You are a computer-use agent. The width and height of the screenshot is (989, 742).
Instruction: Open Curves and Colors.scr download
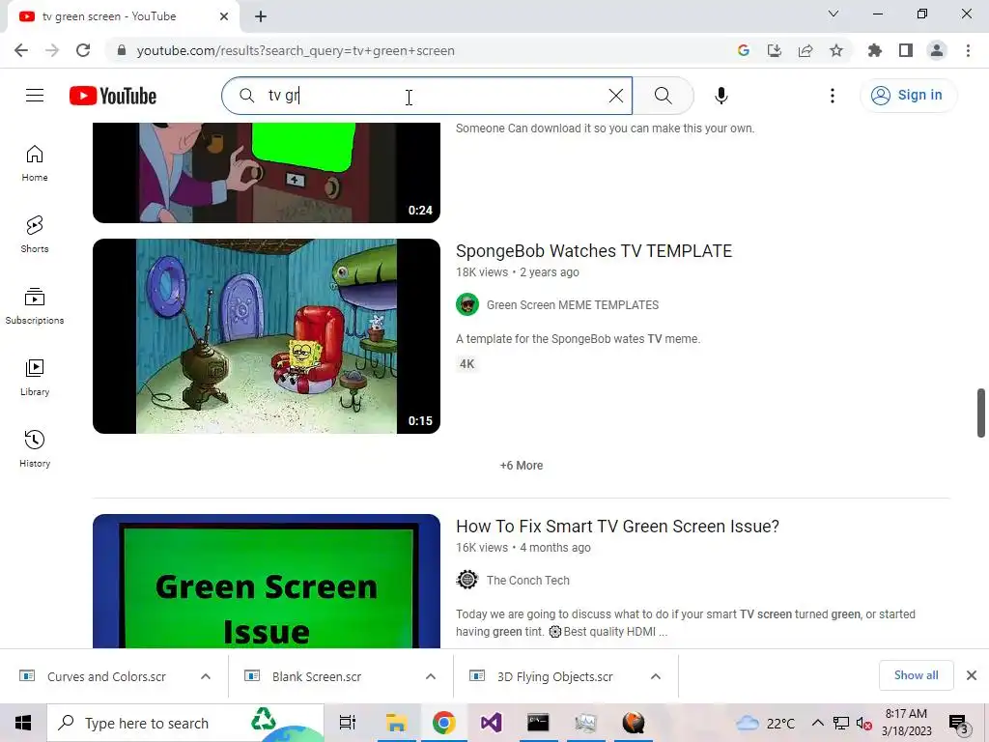[x=106, y=676]
